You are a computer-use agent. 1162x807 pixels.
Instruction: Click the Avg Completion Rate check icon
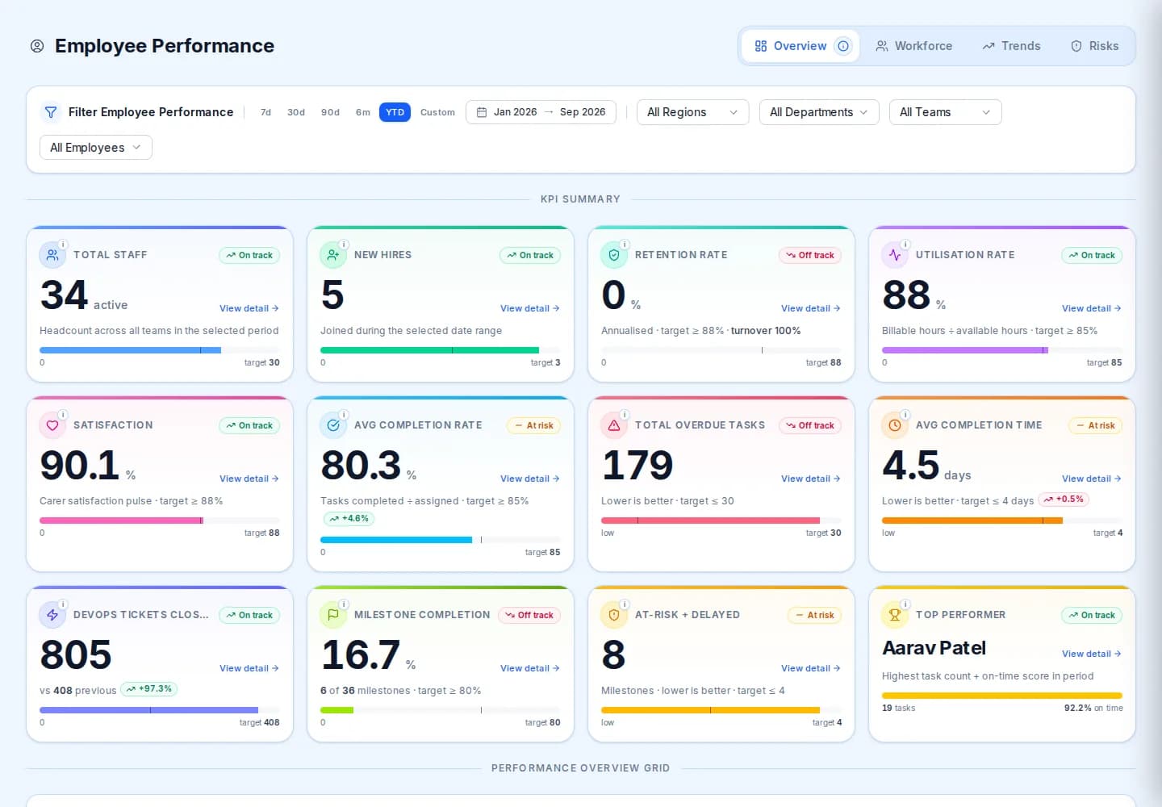tap(333, 425)
